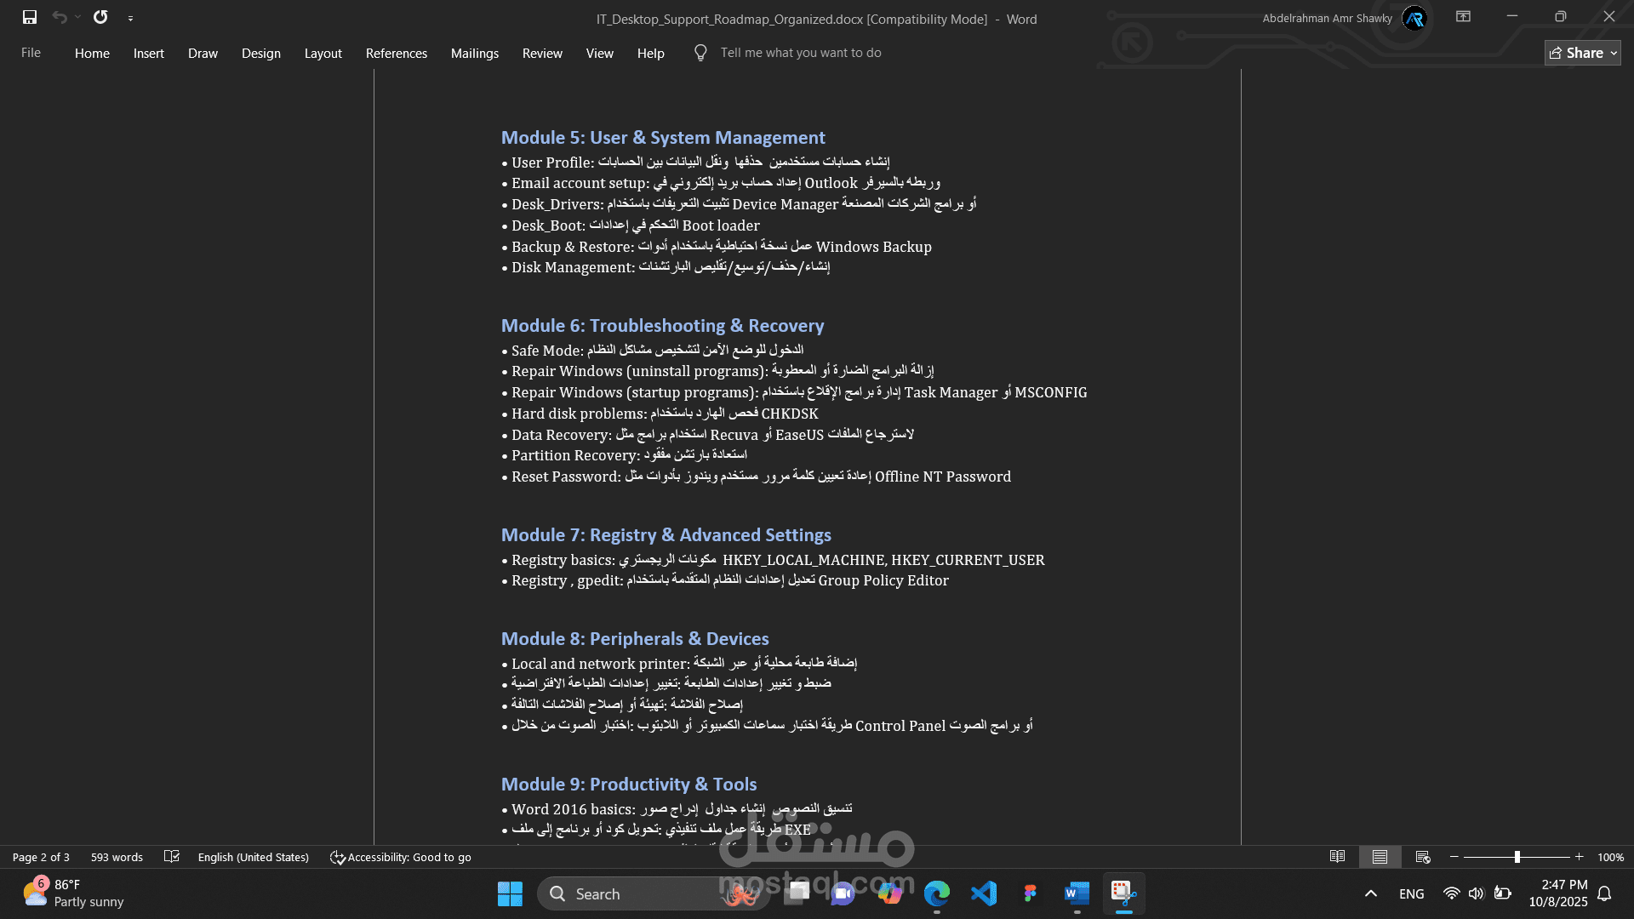Click the Accessibility Good to go indicator
This screenshot has height=919, width=1634.
pos(400,857)
